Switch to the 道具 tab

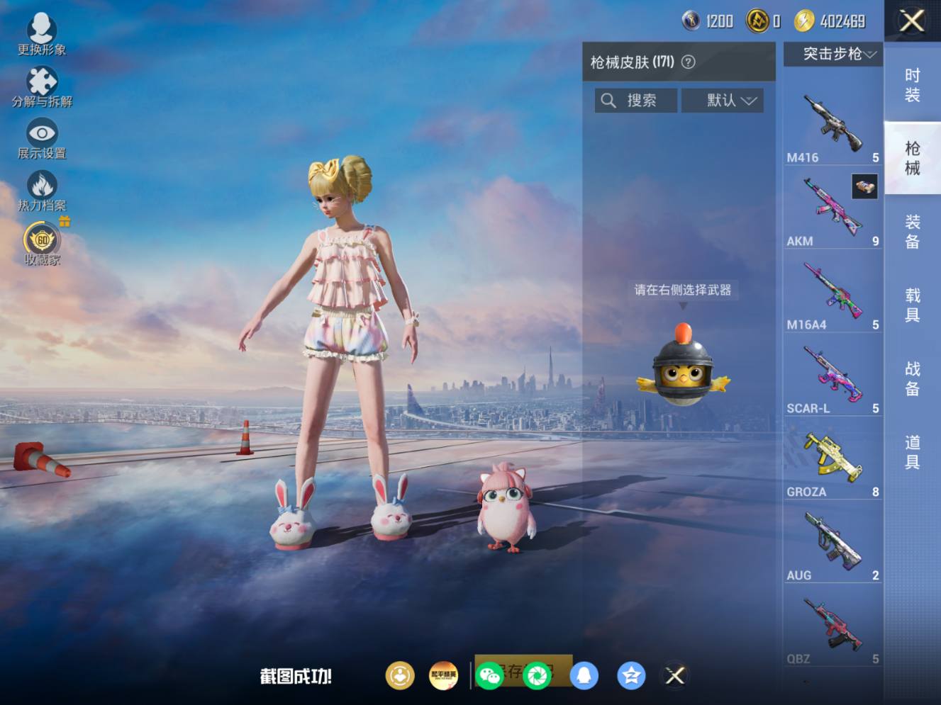point(912,453)
